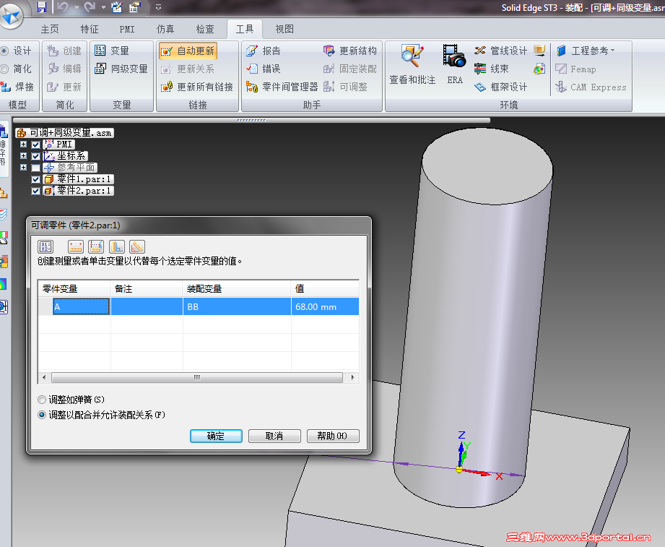This screenshot has width=665, height=547.
Task: Expand the 坐标系 tree node
Action: coord(23,156)
